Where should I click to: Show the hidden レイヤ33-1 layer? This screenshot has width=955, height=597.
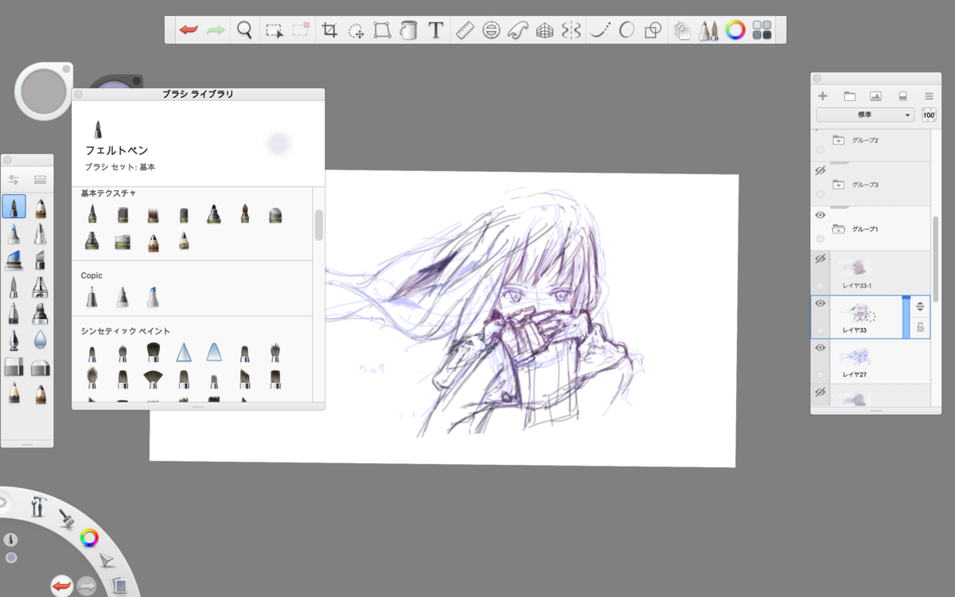821,259
